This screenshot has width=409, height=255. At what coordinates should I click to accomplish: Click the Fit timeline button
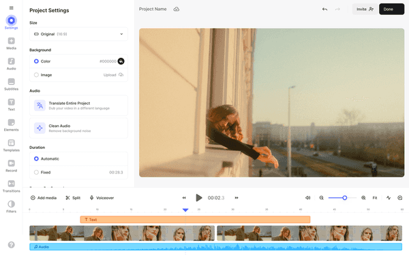click(375, 198)
